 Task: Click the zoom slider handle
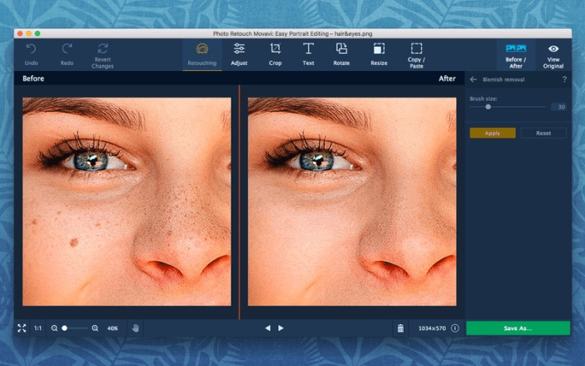pos(64,328)
